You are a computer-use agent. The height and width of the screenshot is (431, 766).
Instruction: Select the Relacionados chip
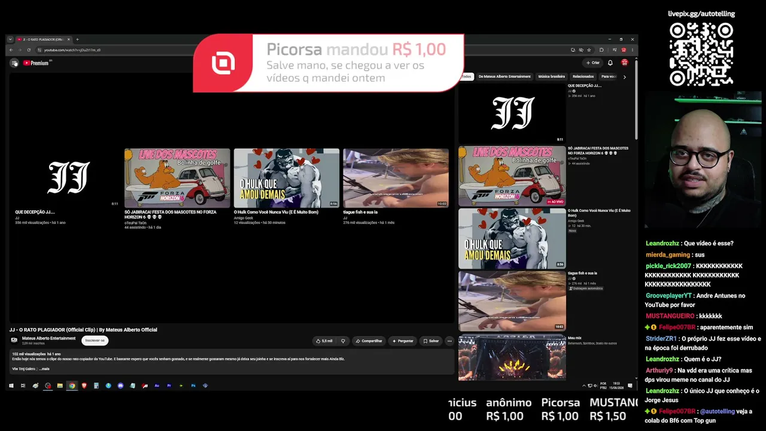[583, 77]
